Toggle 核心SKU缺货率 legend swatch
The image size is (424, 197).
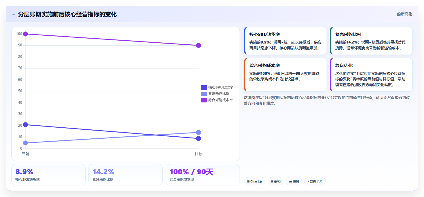204,87
